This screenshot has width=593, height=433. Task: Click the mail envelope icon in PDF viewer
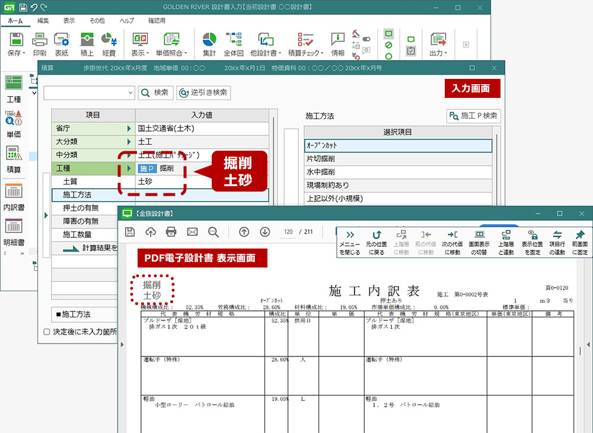[193, 232]
